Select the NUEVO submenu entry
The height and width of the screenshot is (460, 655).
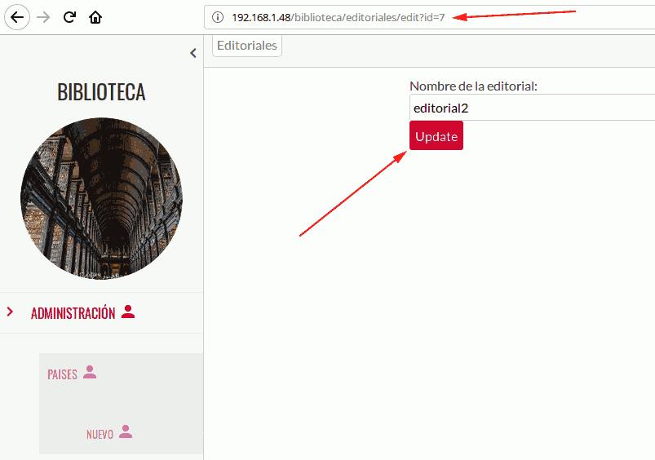[x=100, y=435]
